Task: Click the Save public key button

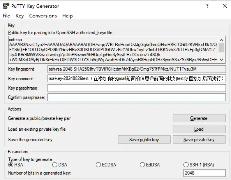Action: 144,140
